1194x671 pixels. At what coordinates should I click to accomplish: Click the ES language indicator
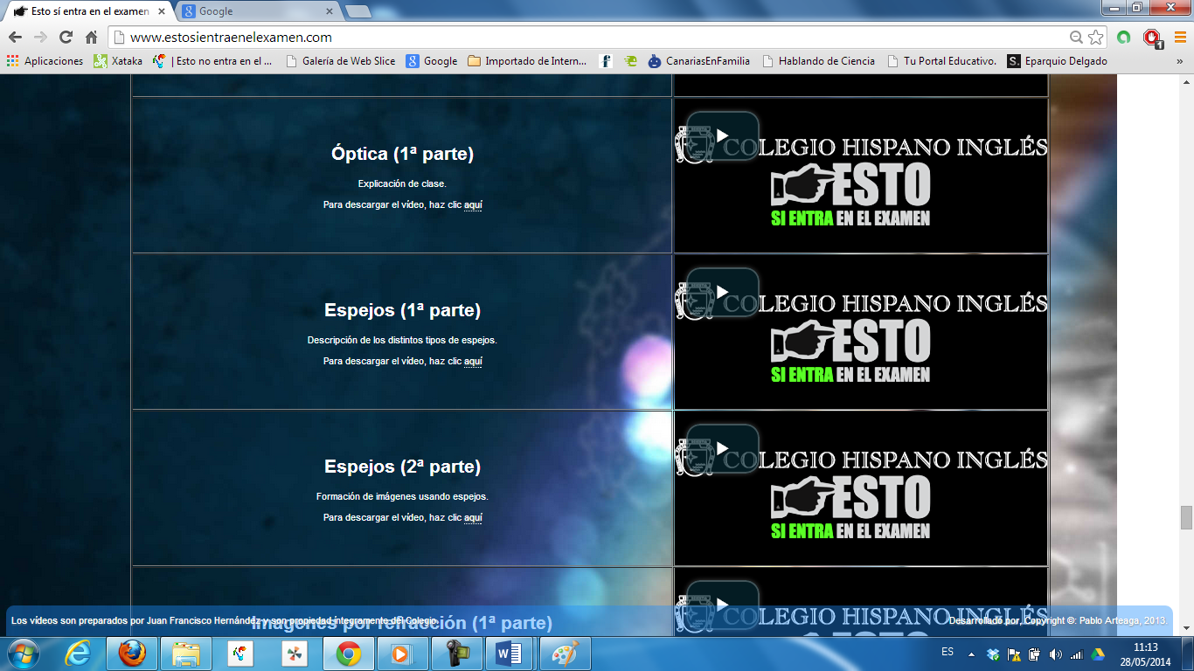point(948,652)
